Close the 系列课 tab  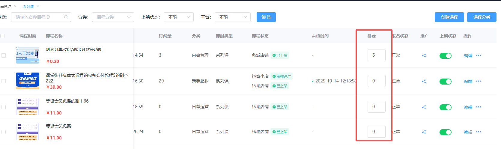click(x=38, y=6)
